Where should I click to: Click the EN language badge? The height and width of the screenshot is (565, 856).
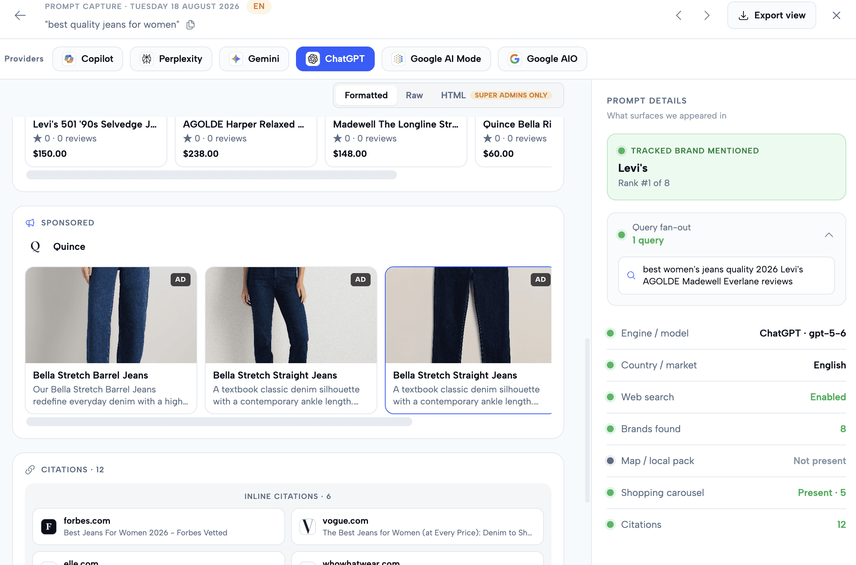(x=259, y=6)
